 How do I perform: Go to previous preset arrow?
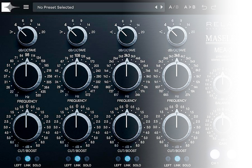coord(156,7)
